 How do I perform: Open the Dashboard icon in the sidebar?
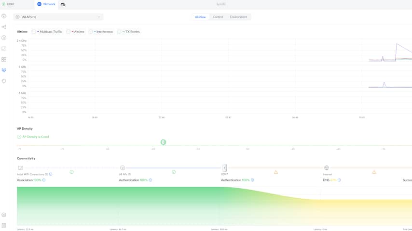[x=4, y=16]
